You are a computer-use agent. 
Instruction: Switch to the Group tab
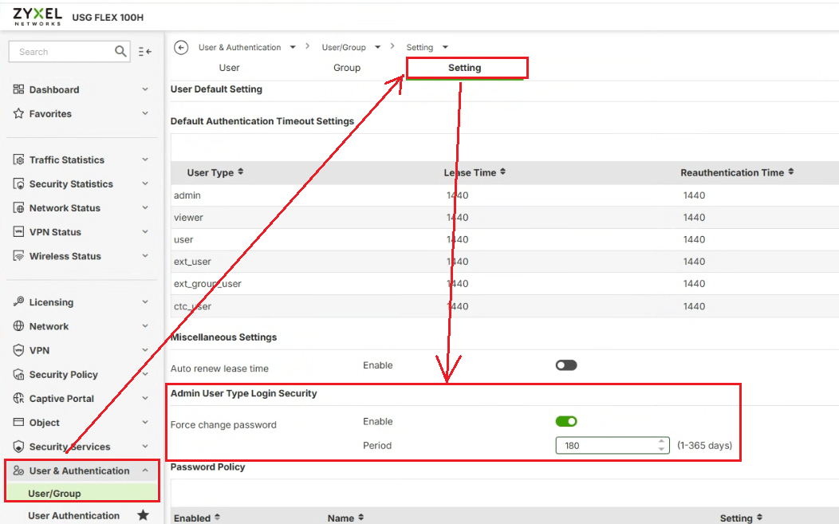347,68
